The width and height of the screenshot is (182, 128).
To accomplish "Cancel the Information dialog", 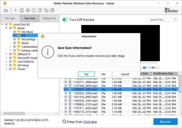I will (125, 74).
